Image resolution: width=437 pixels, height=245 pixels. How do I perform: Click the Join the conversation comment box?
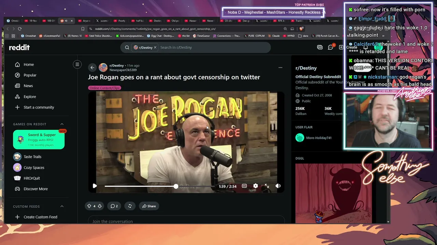click(186, 220)
